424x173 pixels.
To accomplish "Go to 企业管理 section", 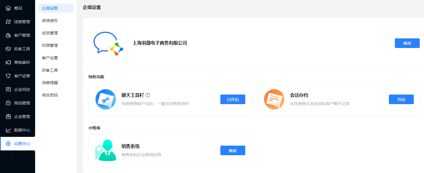I will click(x=18, y=117).
